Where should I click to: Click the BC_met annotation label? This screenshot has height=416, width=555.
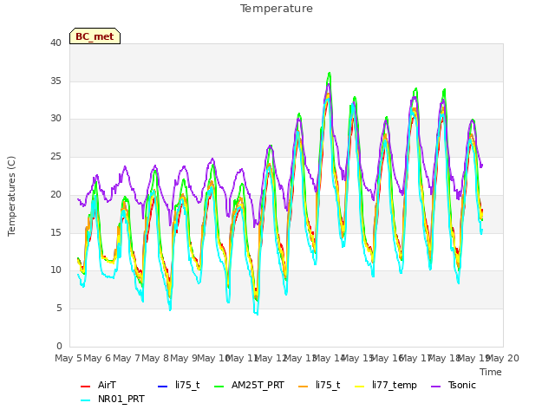point(95,36)
